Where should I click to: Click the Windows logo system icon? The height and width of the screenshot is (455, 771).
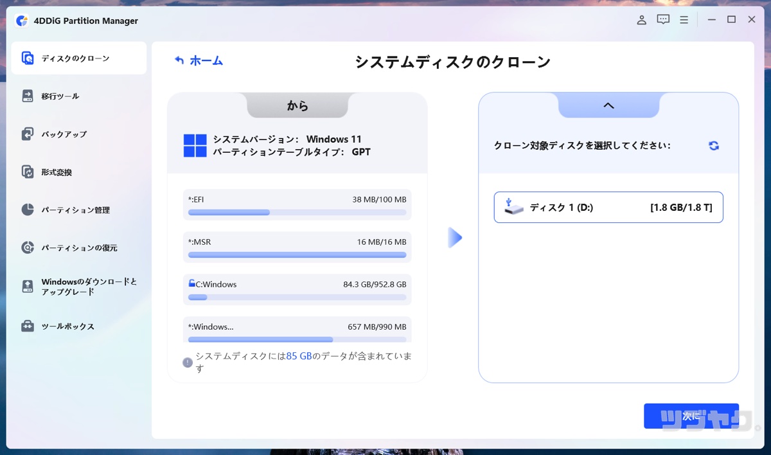[195, 146]
